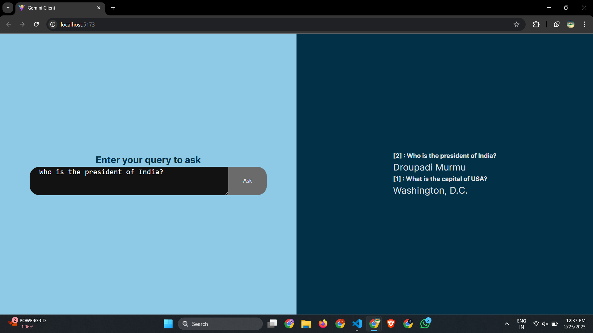Open Firefox from taskbar

[x=323, y=324]
